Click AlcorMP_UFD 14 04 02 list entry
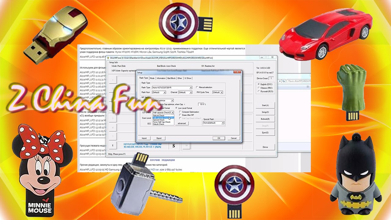Screen dimensions: 391x220 [92, 134]
